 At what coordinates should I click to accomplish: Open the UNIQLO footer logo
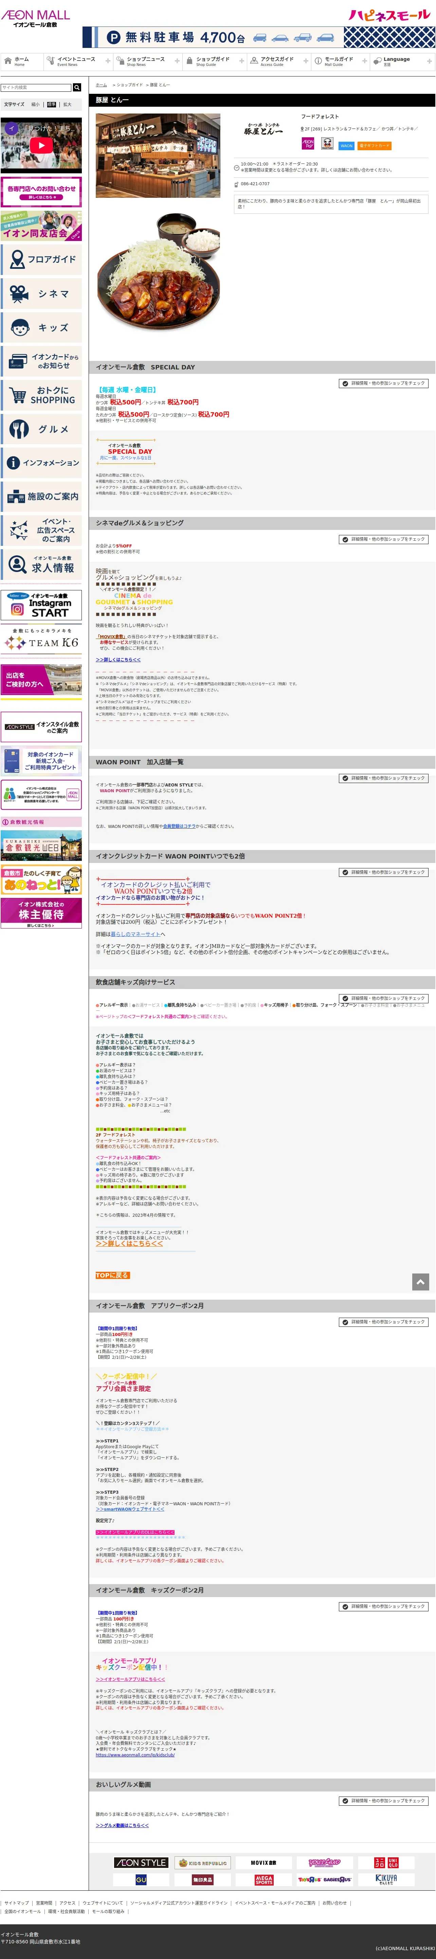coord(386,1862)
